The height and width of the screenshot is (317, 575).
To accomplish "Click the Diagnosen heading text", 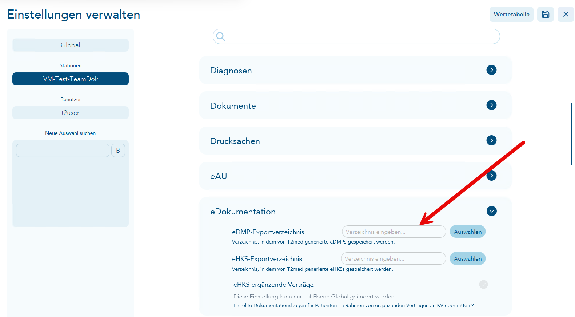I will coord(231,71).
